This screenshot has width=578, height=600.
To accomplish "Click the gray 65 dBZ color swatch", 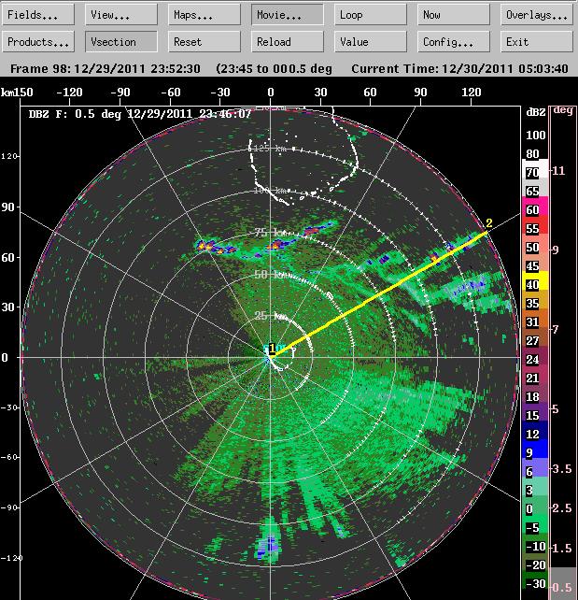I will 535,187.
